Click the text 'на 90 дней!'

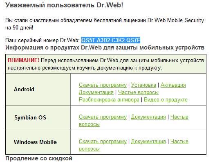19,28
